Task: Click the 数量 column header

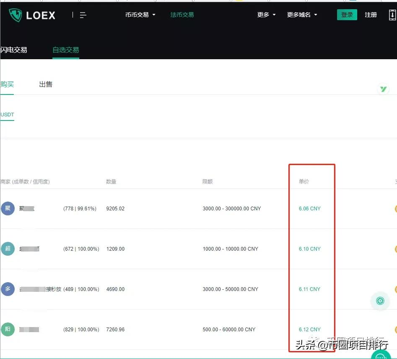Action: (111, 181)
